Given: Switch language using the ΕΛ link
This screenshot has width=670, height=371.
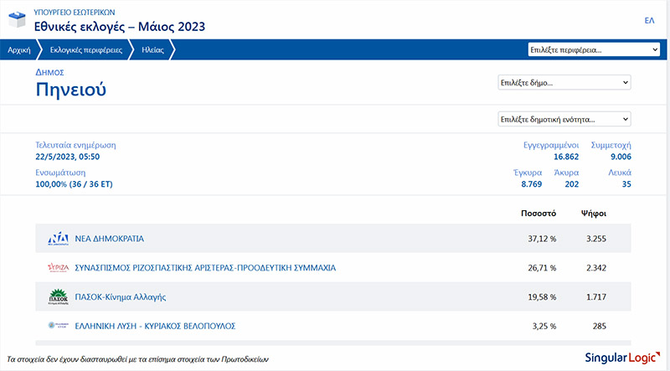Looking at the screenshot, I should (649, 20).
